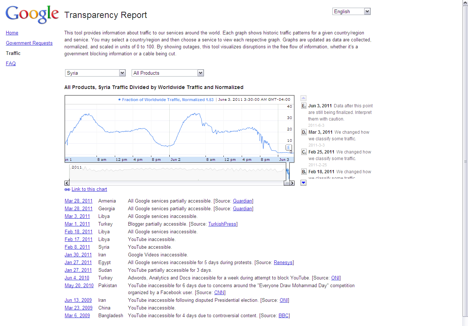Viewport: 468px width, 326px height.
Task: Click chart title All Products, Syria Traffic
Action: click(x=154, y=87)
